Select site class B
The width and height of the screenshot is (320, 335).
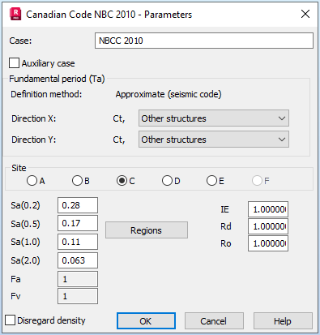tap(77, 181)
